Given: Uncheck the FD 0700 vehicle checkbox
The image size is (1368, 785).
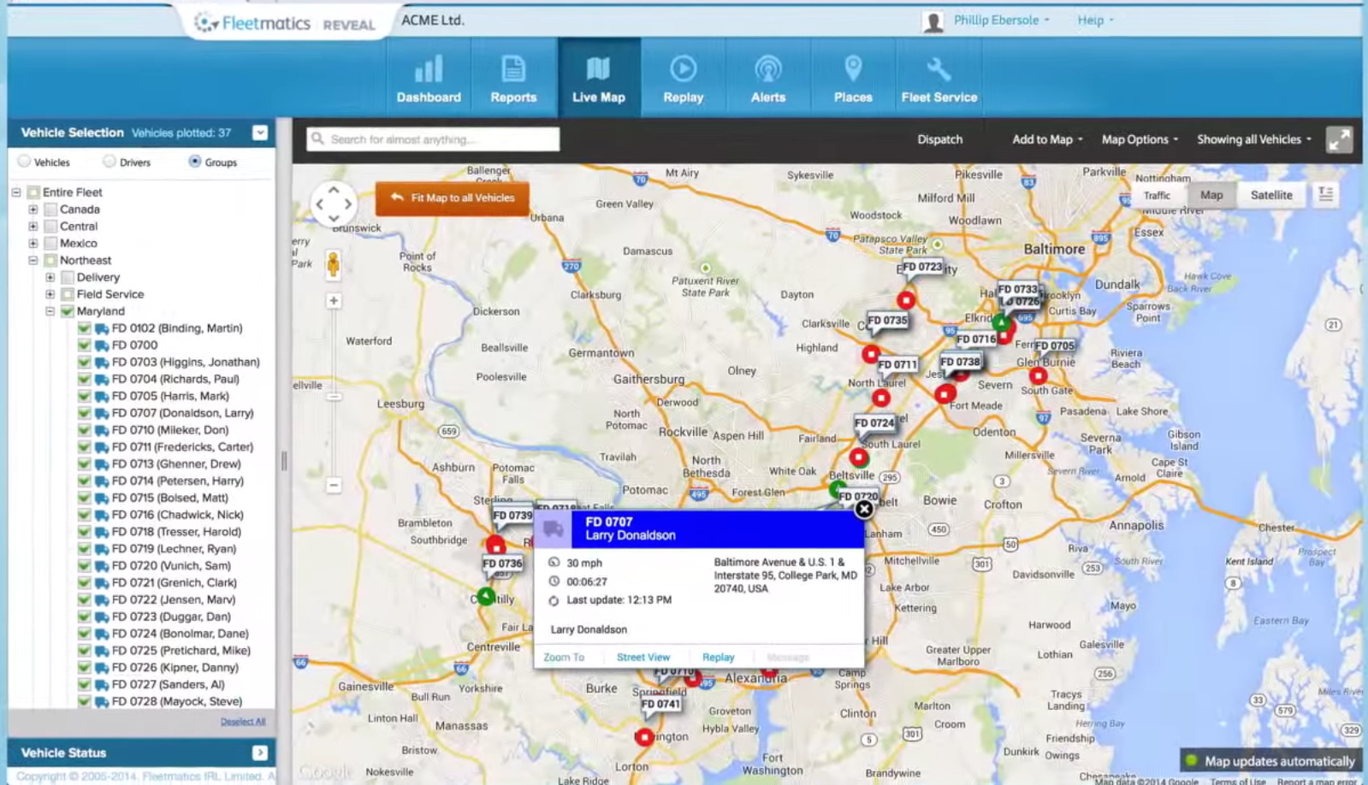Looking at the screenshot, I should point(84,345).
